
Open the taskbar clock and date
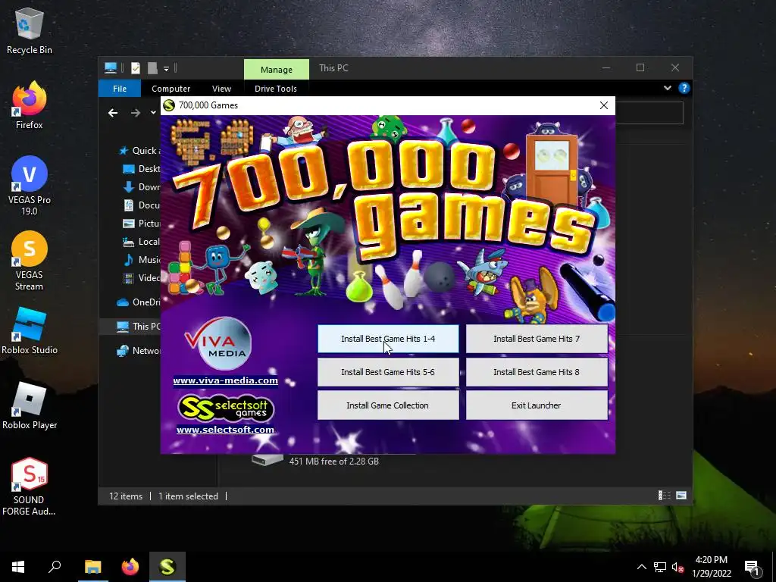pos(711,567)
